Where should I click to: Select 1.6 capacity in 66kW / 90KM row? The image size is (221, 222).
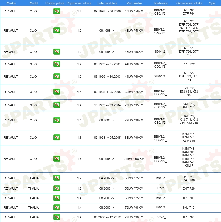click(79, 138)
